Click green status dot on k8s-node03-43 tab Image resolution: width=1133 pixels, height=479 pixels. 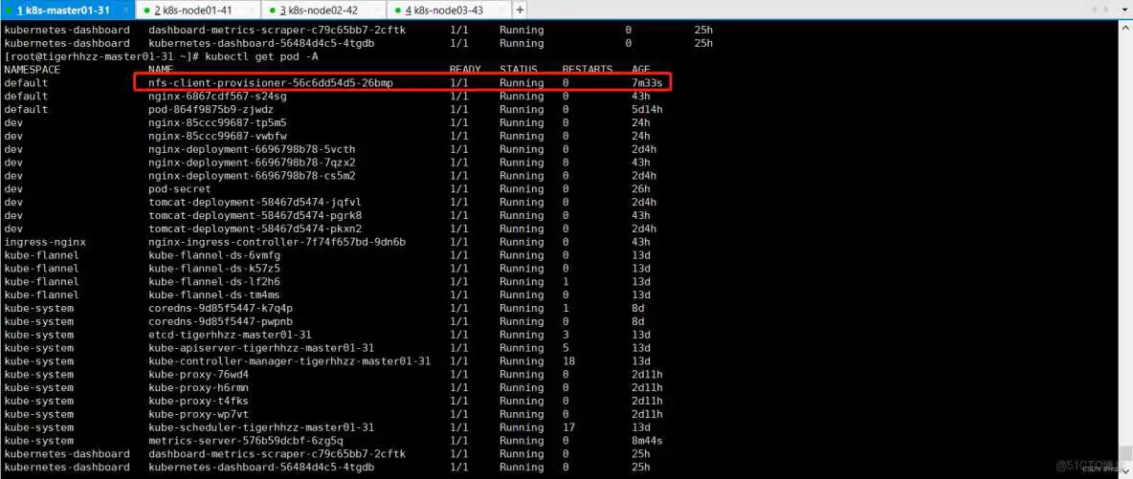pyautogui.click(x=396, y=11)
